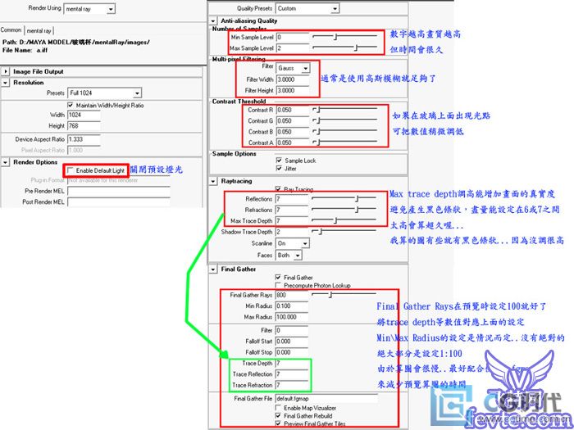The height and width of the screenshot is (430, 574).
Task: Click the Filter Height field
Action: point(293,90)
